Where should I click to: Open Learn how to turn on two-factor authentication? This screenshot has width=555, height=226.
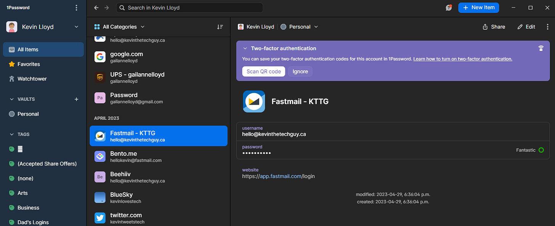tap(463, 59)
